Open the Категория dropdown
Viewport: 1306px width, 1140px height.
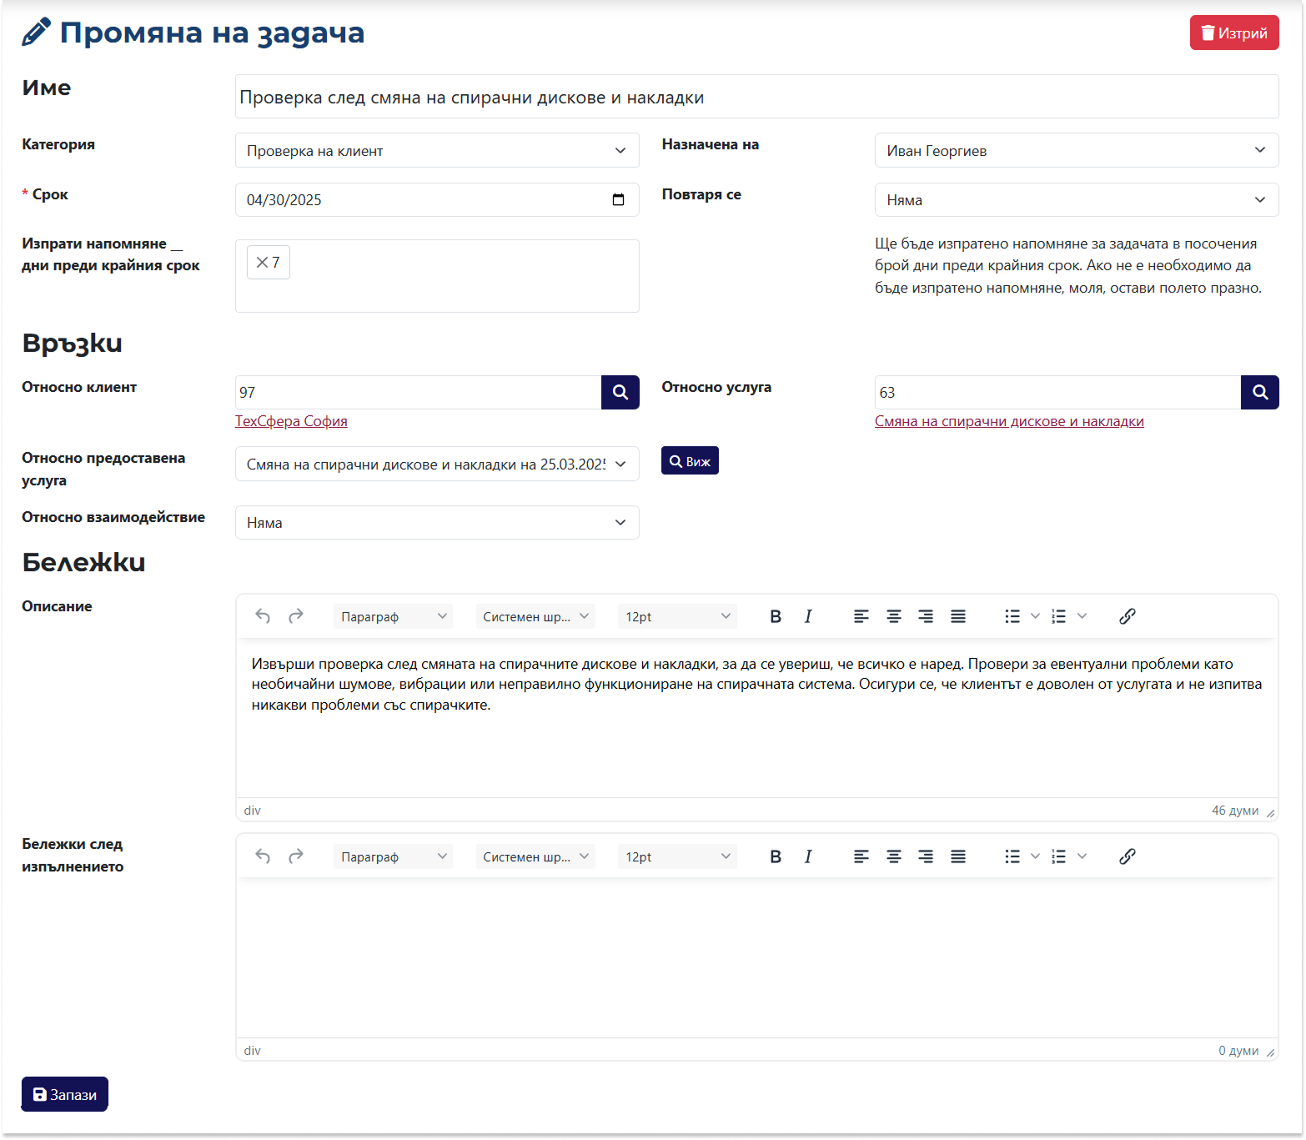tap(437, 150)
